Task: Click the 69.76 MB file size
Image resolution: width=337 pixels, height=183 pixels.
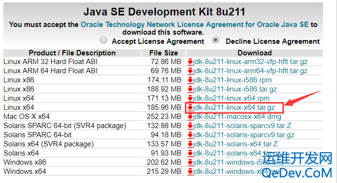Action: tap(166, 71)
